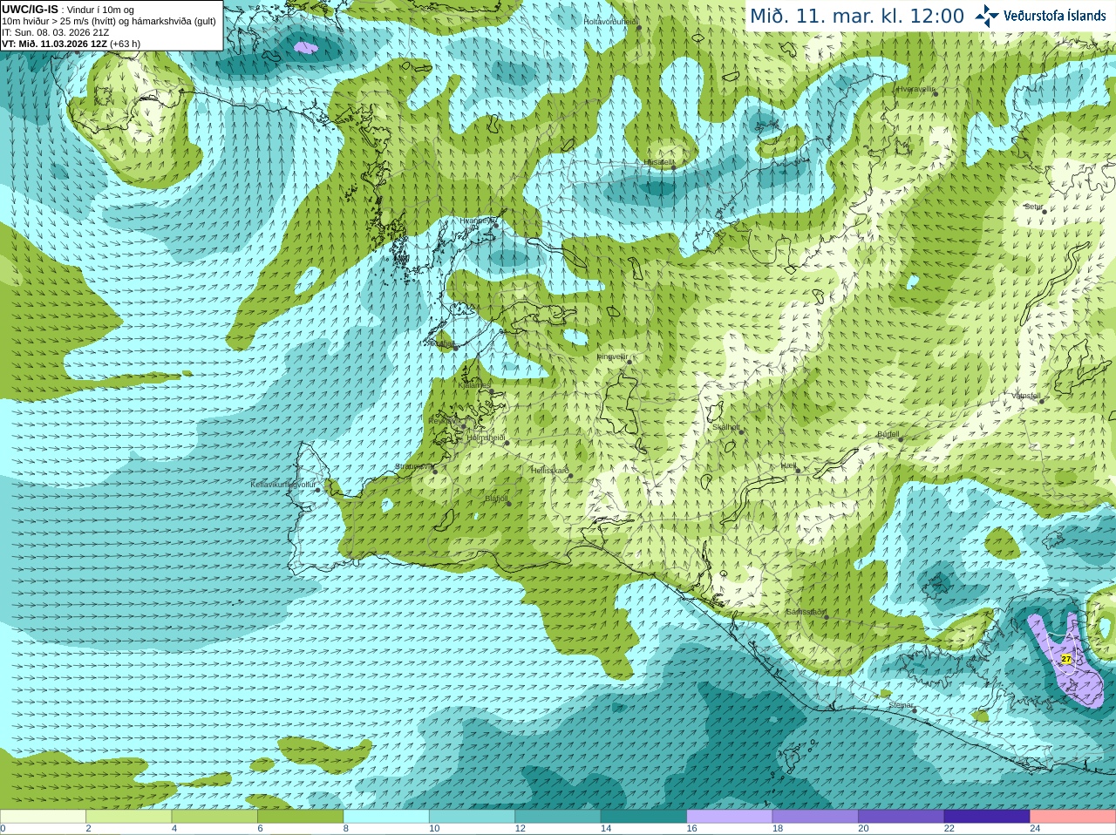Click the Sámsstaðir station label
This screenshot has height=835, width=1116.
(806, 612)
